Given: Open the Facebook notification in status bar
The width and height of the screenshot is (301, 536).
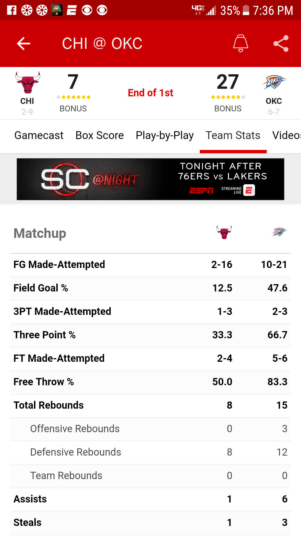Looking at the screenshot, I should click(x=12, y=10).
